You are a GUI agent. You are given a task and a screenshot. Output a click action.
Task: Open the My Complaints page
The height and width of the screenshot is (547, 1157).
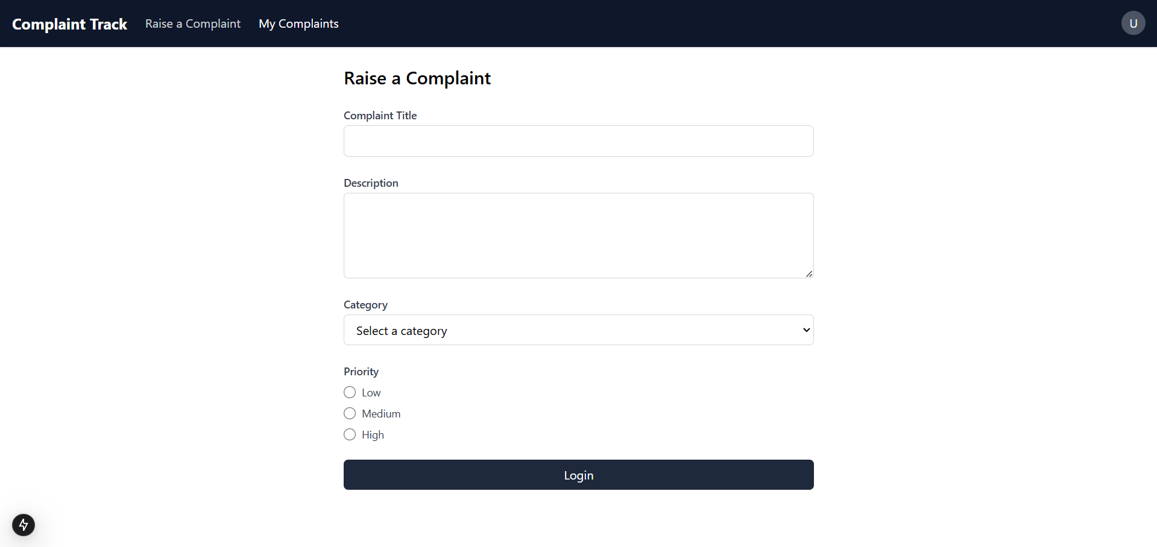pos(298,23)
